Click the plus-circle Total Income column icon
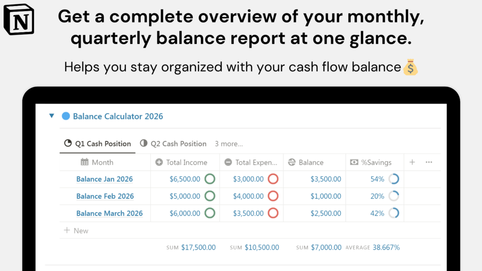Screen dimensions: 482x271 (x=159, y=162)
